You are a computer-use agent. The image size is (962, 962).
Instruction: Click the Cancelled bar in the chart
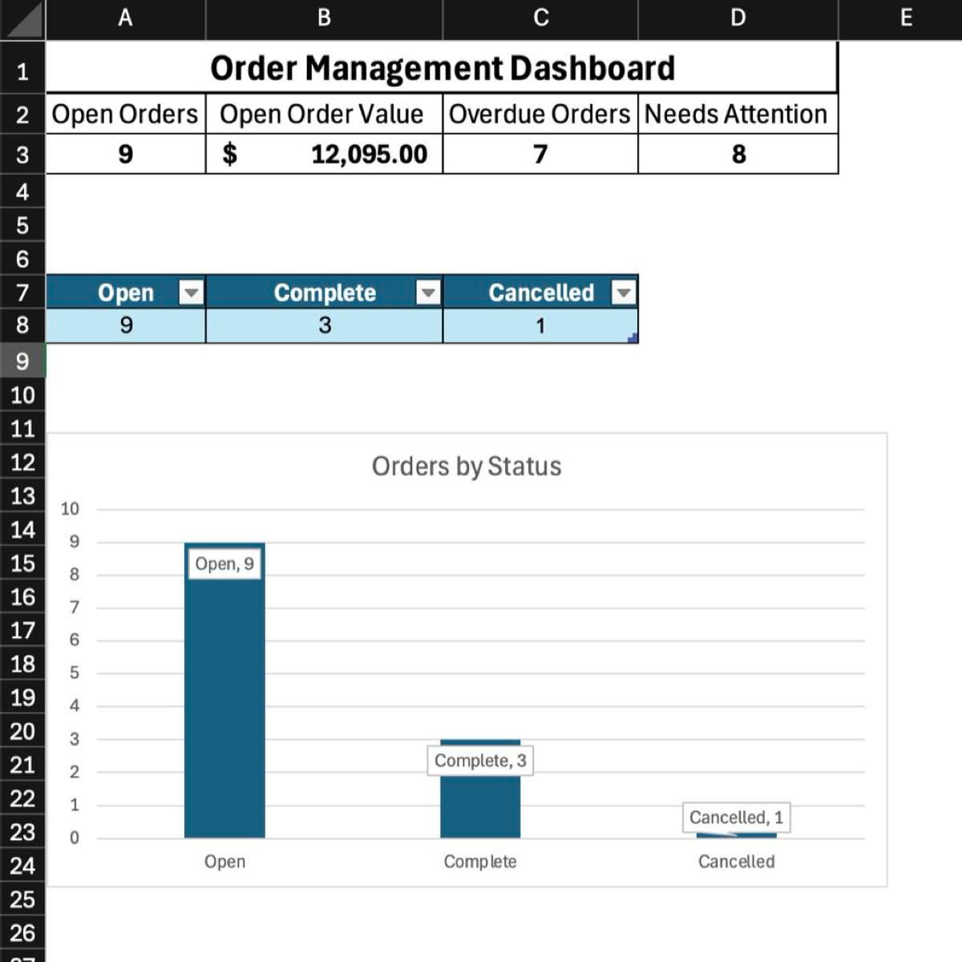pos(736,835)
